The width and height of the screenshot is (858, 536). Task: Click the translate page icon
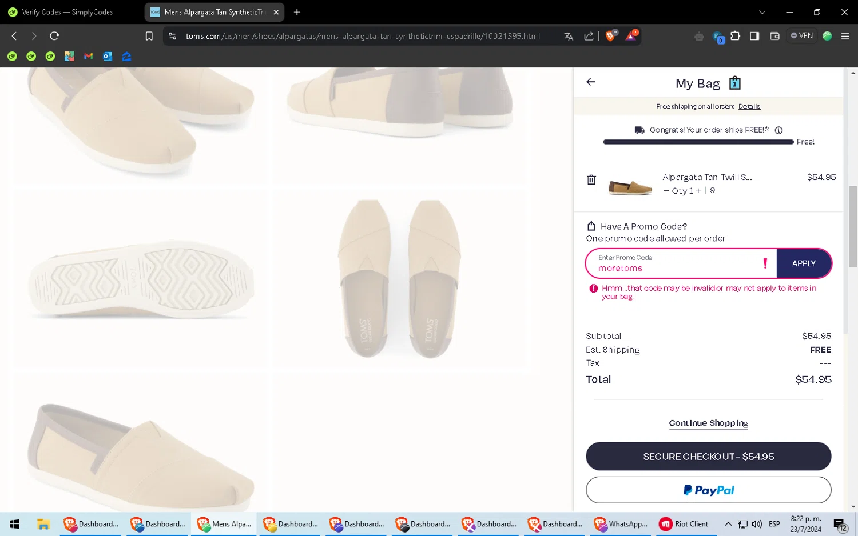(569, 36)
